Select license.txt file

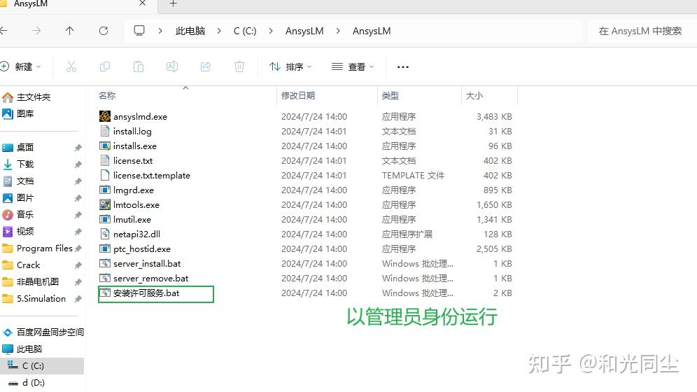(x=133, y=160)
